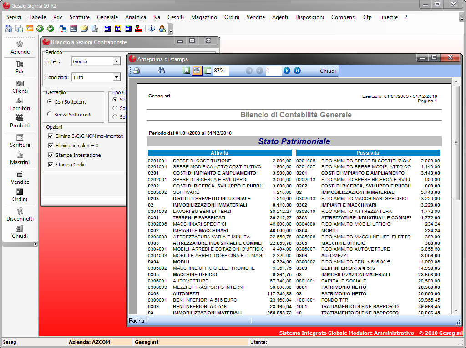Click the highlighted page-width view icon
466x348 pixels.
pos(197,71)
